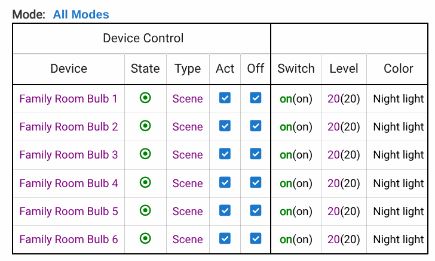
Task: Uncheck the Off checkbox for Family Room Bulb 2
Action: coord(255,126)
